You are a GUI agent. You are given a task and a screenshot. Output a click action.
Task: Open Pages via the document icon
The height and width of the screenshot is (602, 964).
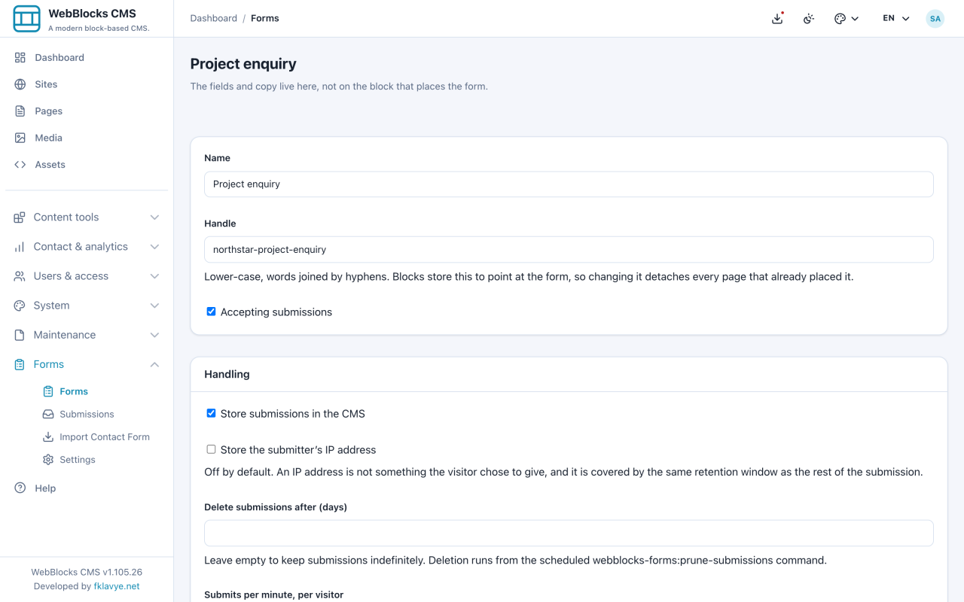click(x=20, y=111)
